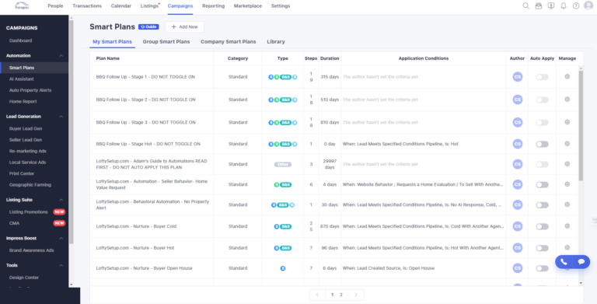Toggle Auto Apply for BBQ Follow Up Stage 1
This screenshot has width=597, height=304.
[542, 77]
